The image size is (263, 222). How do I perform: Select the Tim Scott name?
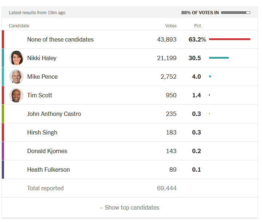[40, 95]
